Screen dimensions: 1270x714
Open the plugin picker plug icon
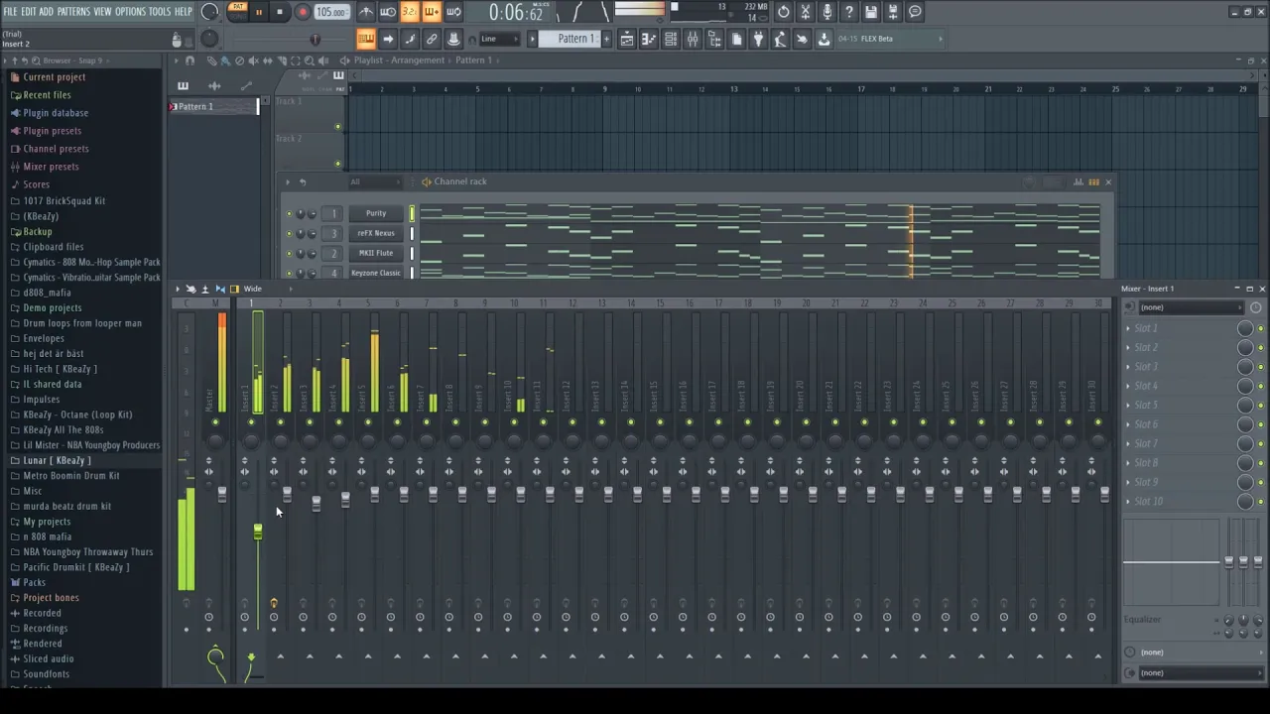758,39
